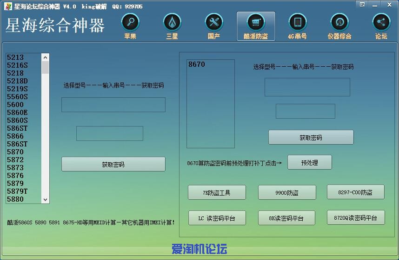Go to the 仪器综合 section
The width and height of the screenshot is (399, 260).
click(339, 26)
